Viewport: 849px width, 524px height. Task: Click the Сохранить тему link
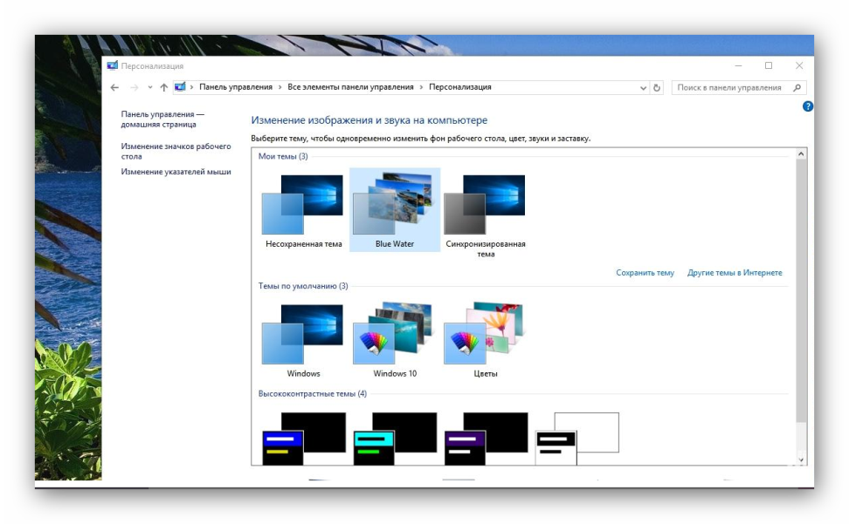(x=645, y=273)
